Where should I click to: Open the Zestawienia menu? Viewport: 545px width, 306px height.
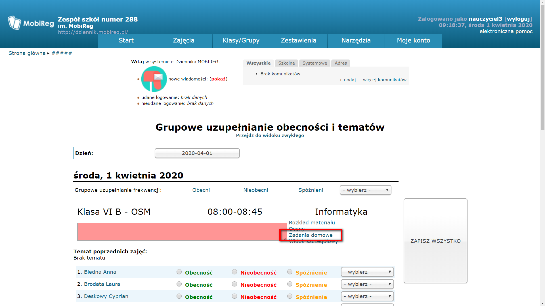[x=298, y=41]
